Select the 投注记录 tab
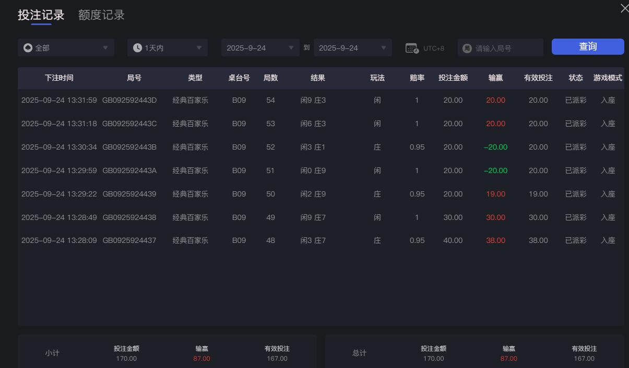The image size is (629, 368). click(40, 15)
